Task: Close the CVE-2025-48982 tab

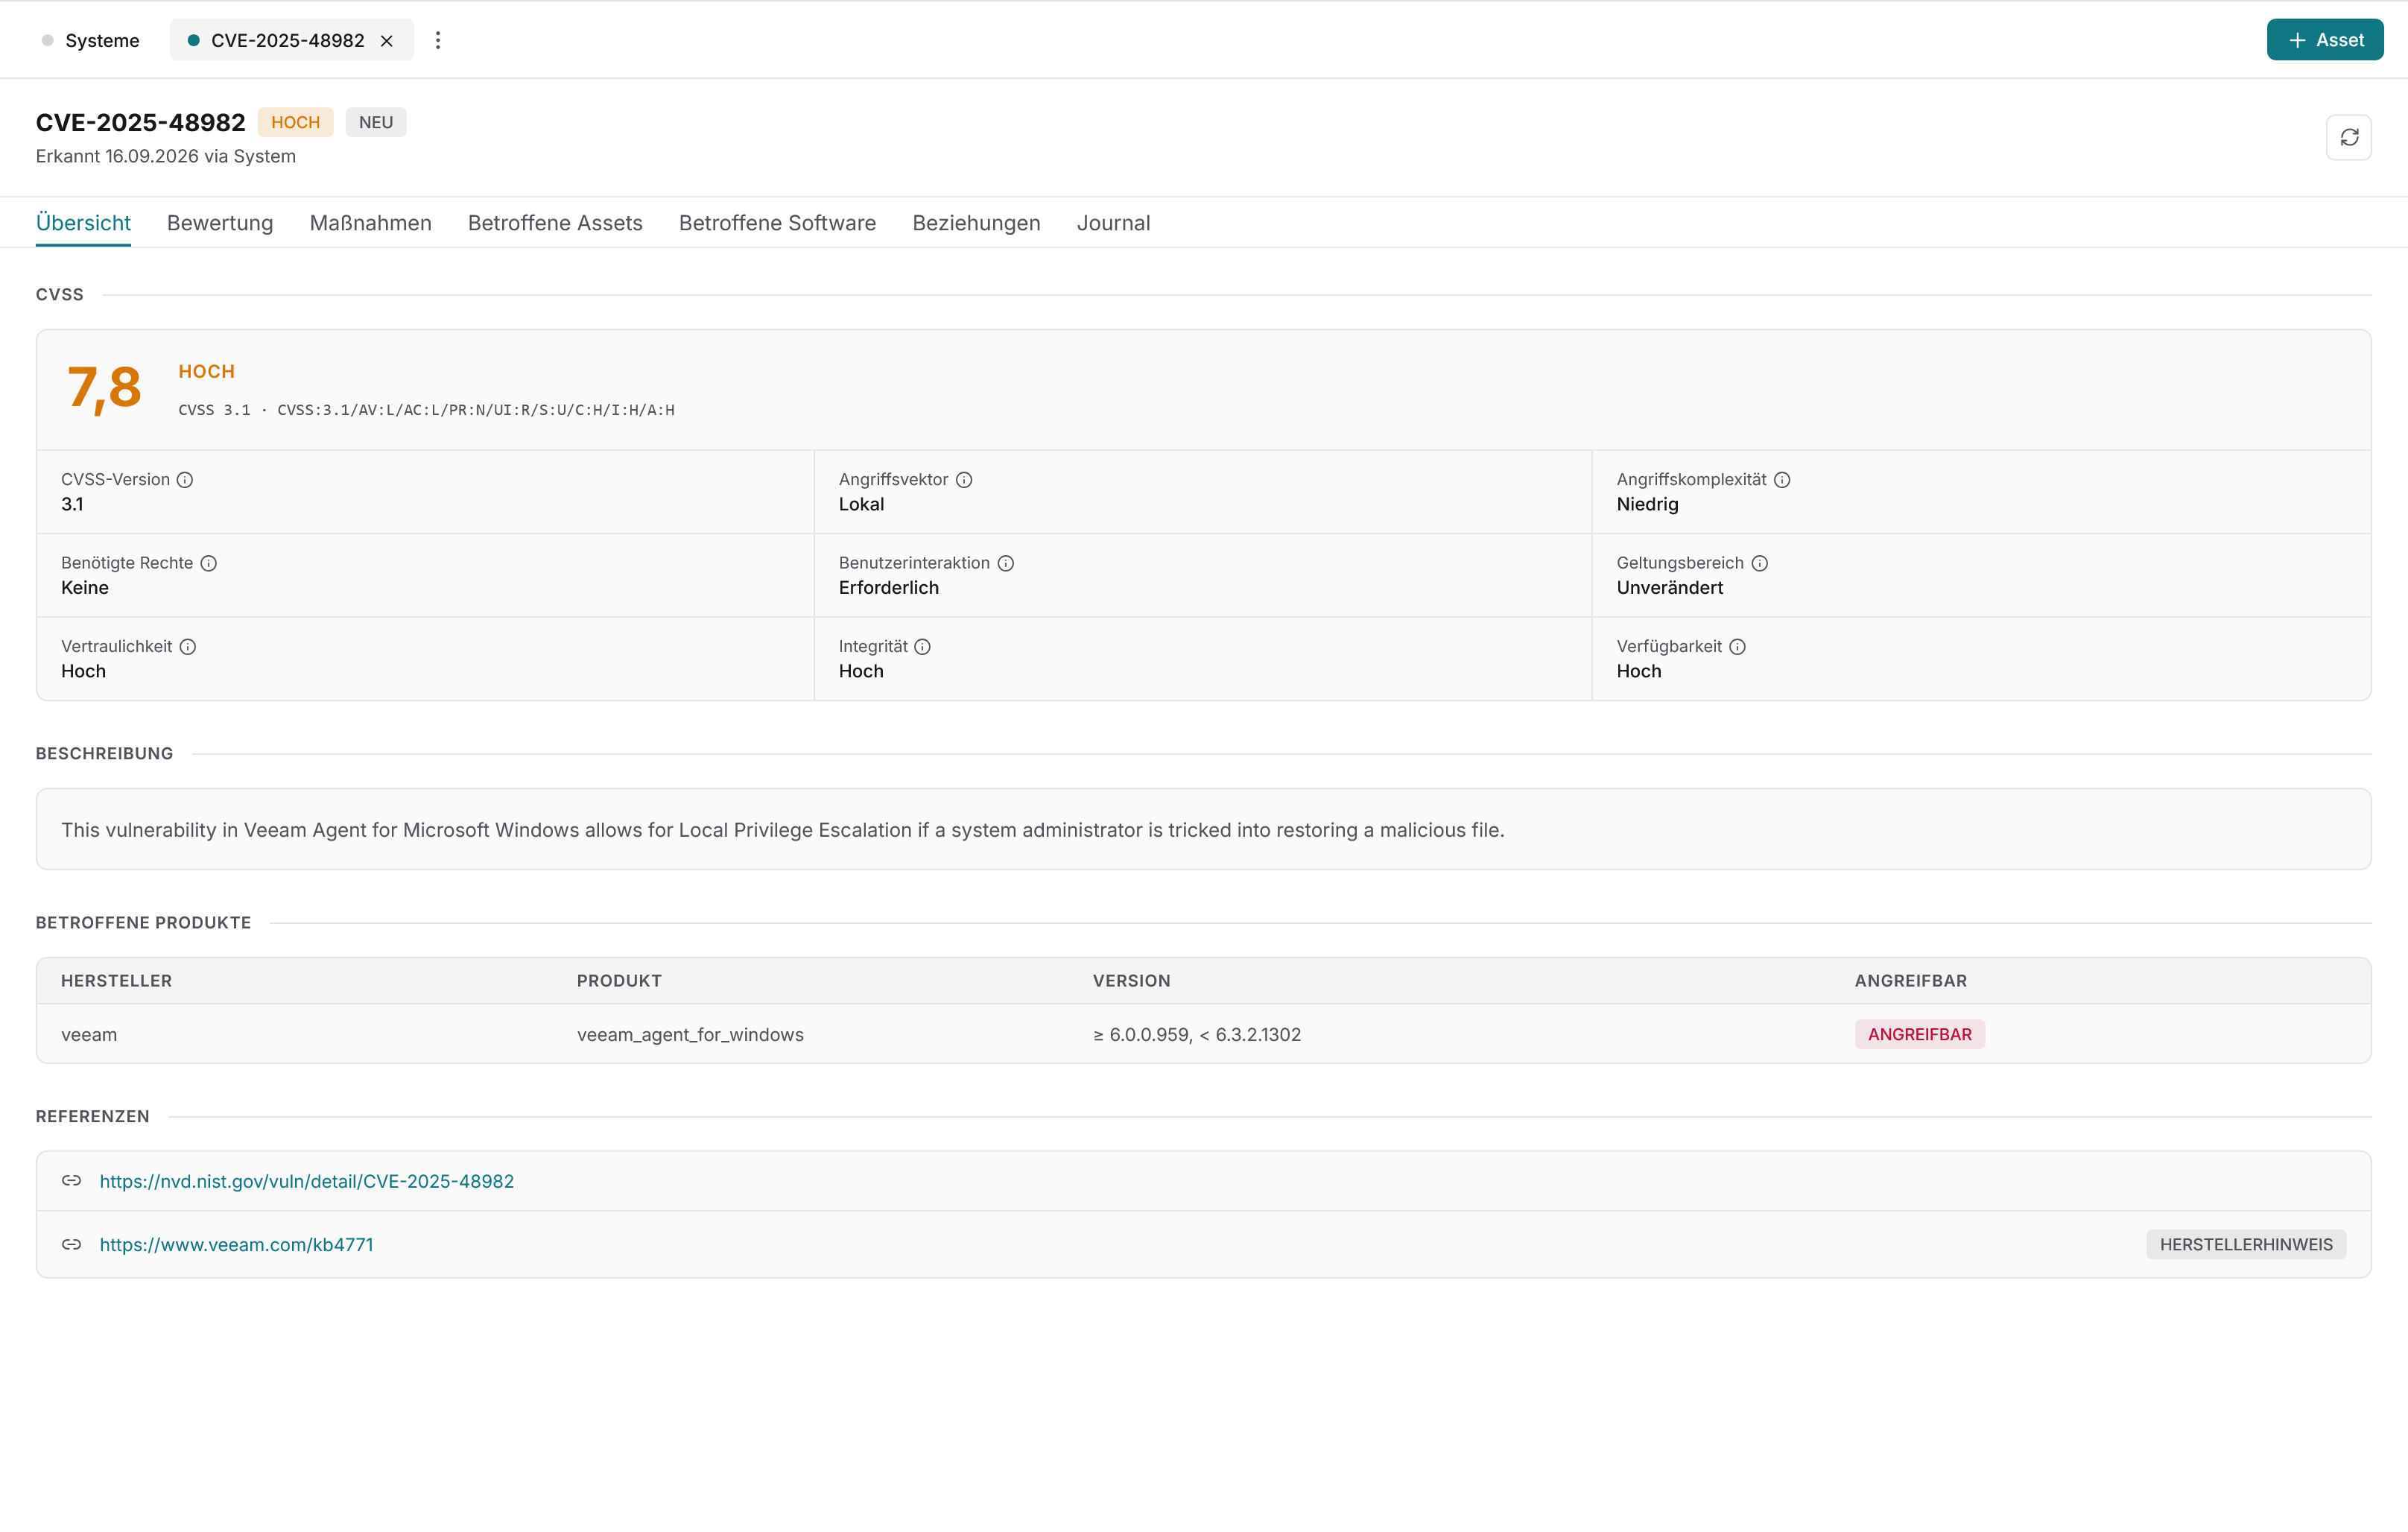Action: pos(386,41)
